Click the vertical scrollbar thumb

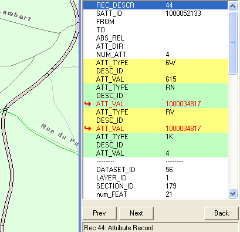[232, 43]
